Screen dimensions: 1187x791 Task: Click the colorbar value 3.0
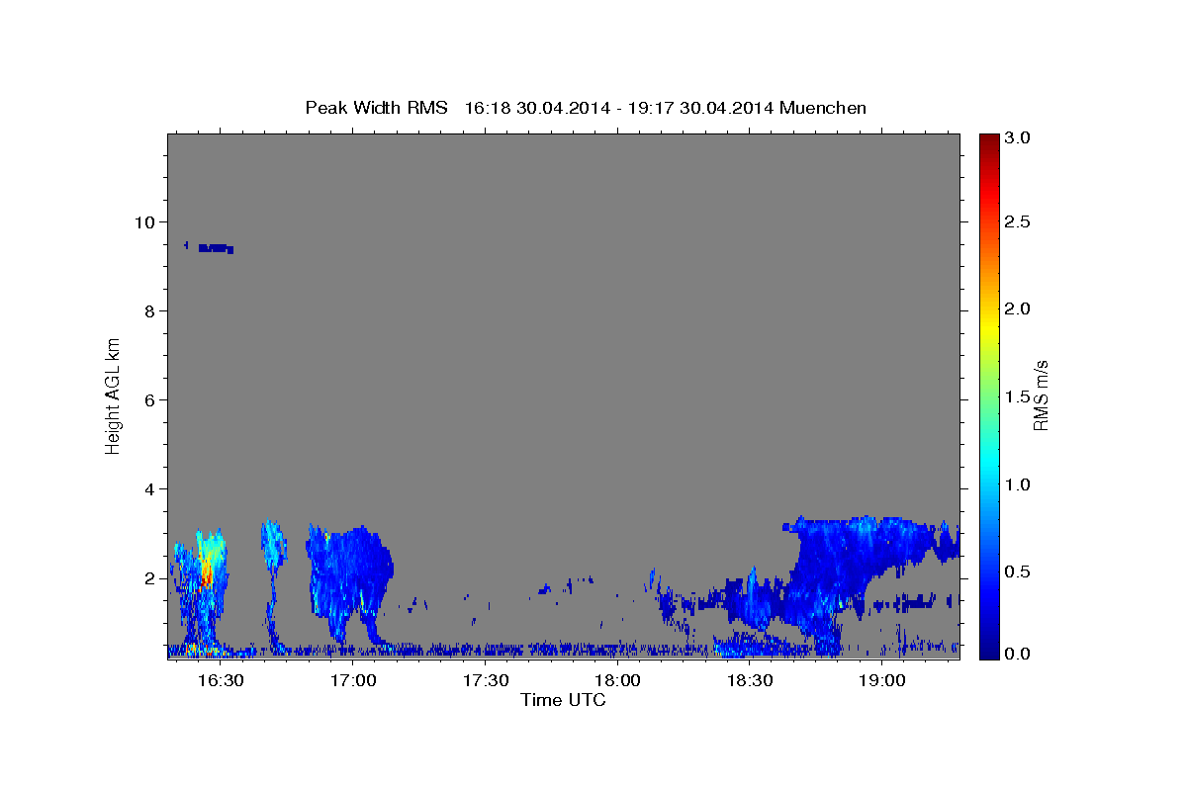tap(1019, 137)
